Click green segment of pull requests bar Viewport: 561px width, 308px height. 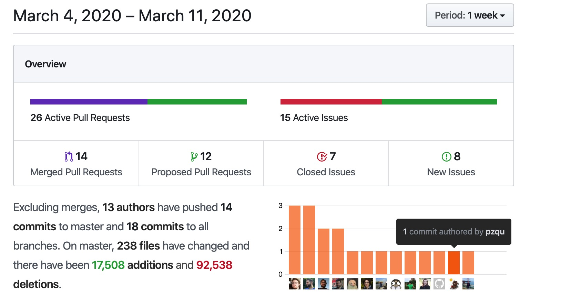[x=197, y=102]
